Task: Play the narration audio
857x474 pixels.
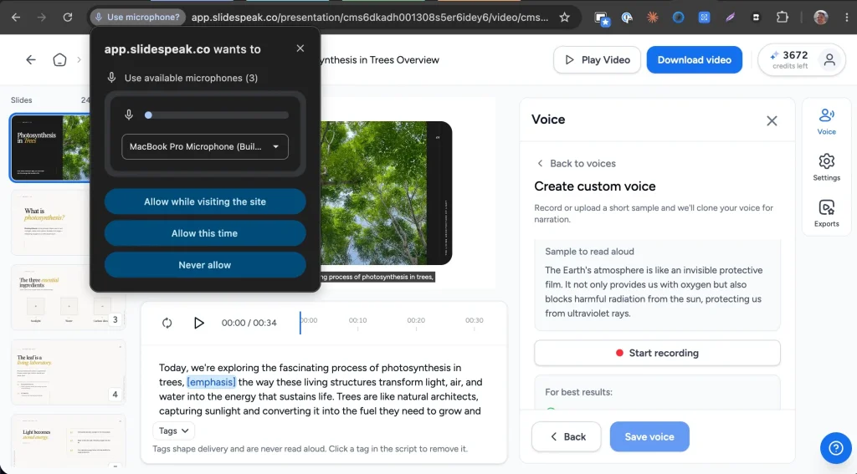Action: [x=199, y=323]
